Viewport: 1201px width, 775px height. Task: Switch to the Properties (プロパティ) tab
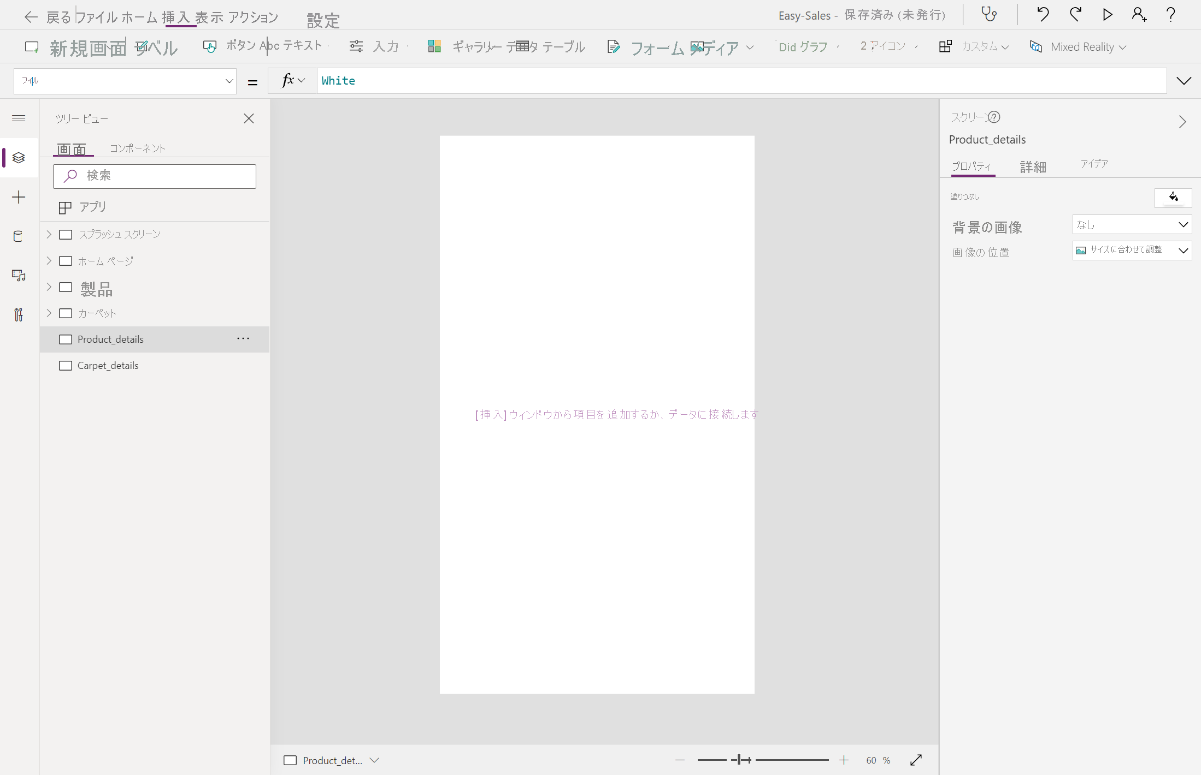pyautogui.click(x=972, y=166)
